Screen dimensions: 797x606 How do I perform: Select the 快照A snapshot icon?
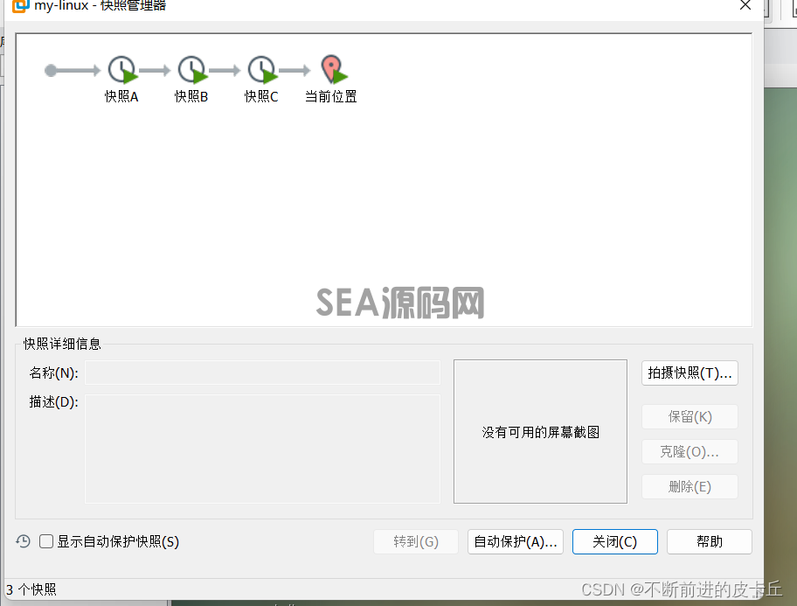point(122,70)
